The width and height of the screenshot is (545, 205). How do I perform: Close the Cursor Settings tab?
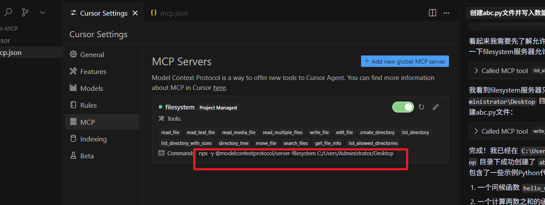(x=135, y=13)
